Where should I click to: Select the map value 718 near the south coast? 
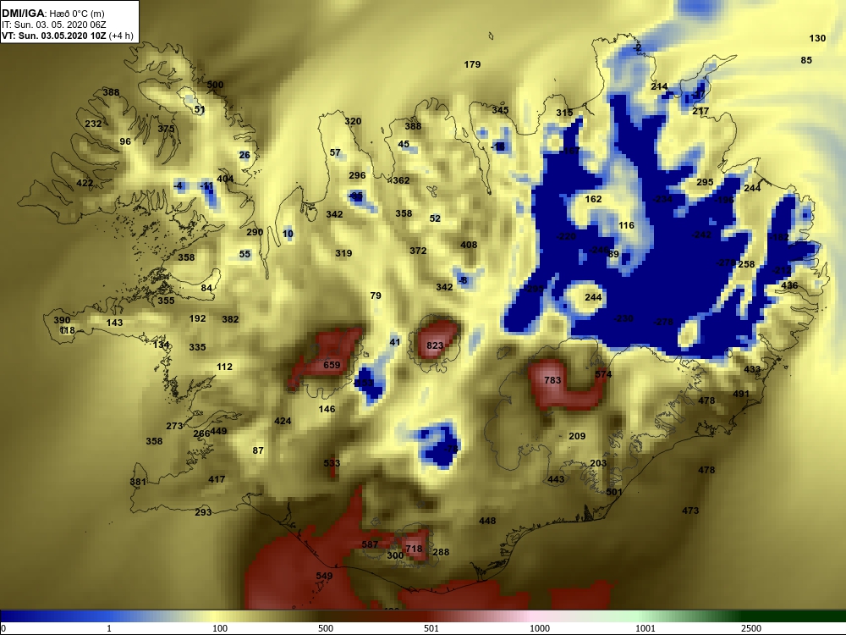[414, 549]
